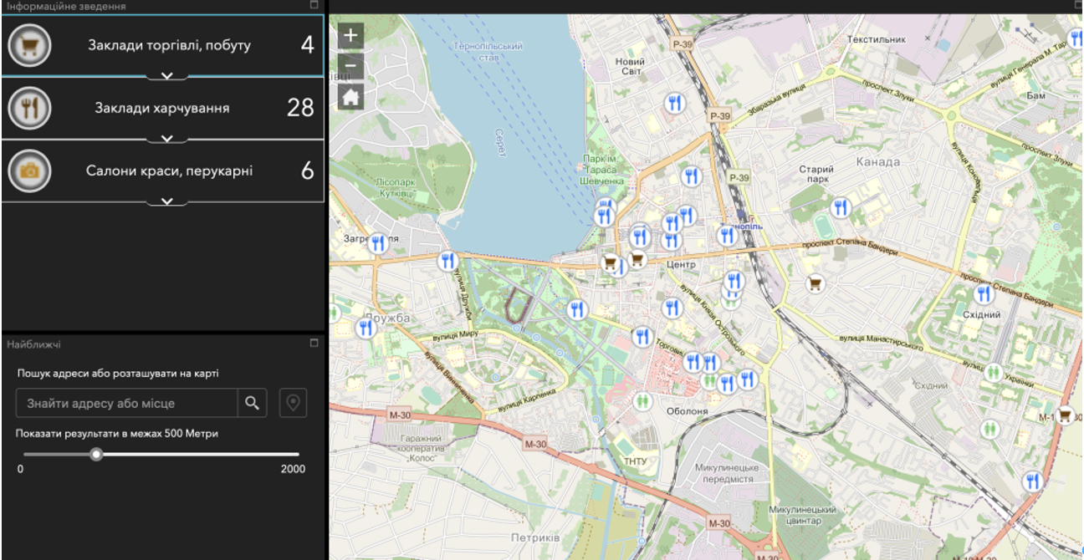Maximize the Інформаційне зведення panel
Image resolution: width=1084 pixels, height=560 pixels.
[314, 5]
